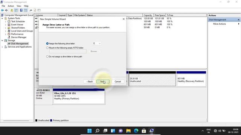Click the Properties checklist toolbar icon

35,10
